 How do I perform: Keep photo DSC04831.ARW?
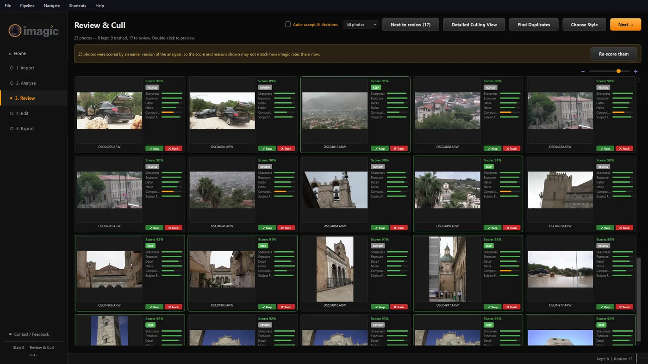pos(154,228)
